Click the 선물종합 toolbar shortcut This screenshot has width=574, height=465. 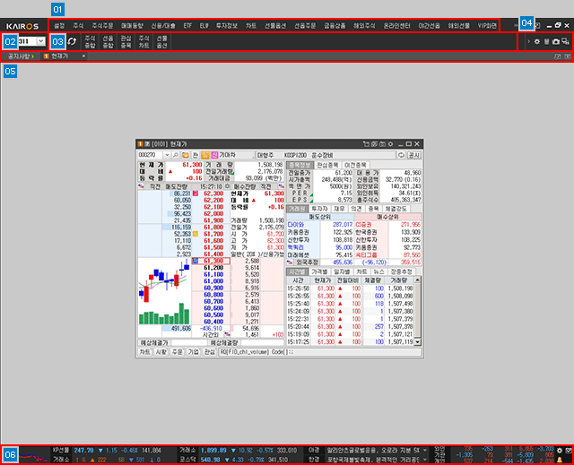click(x=108, y=42)
